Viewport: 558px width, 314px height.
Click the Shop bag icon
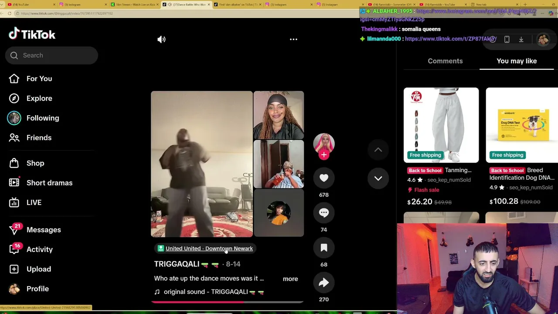point(14,163)
